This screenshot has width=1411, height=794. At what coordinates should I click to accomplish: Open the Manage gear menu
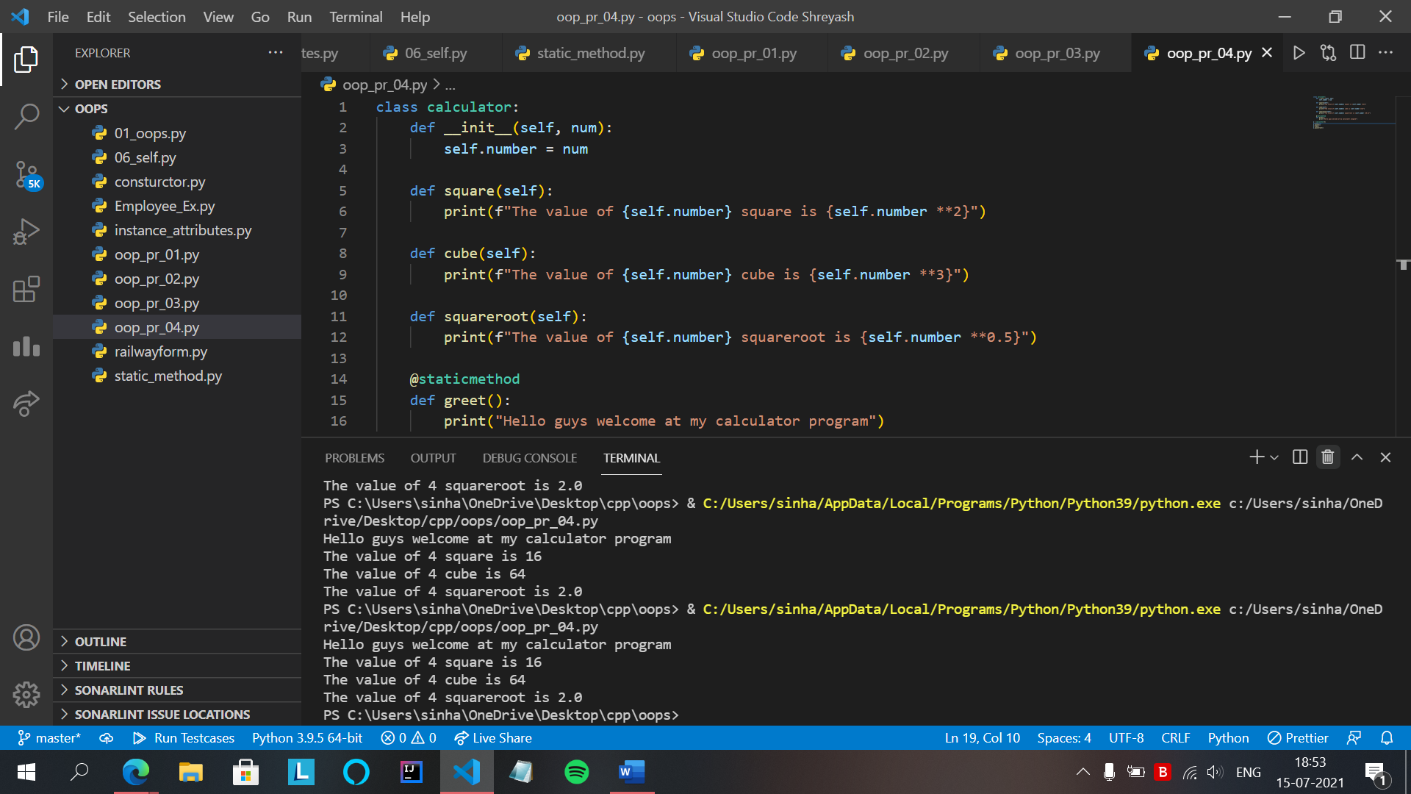coord(26,694)
